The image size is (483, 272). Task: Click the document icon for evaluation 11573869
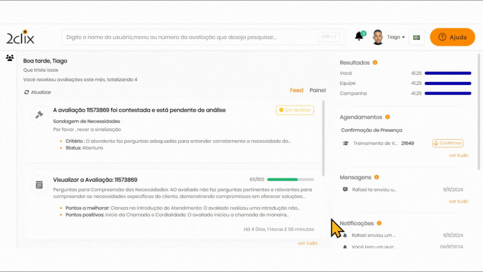[39, 185]
